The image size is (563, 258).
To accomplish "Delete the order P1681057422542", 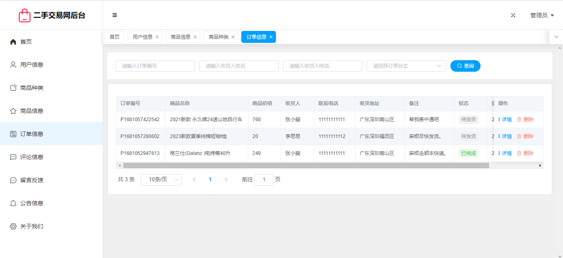I will 525,120.
